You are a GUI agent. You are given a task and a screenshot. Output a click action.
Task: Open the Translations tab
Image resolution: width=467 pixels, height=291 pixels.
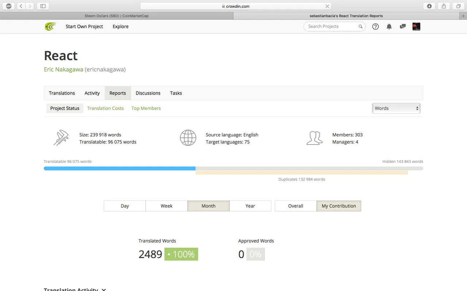coord(62,93)
